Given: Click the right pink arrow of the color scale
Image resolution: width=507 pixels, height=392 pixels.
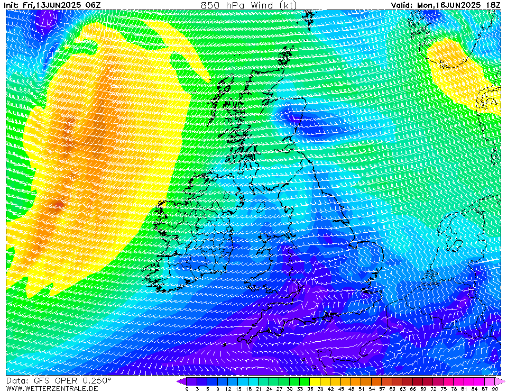Looking at the screenshot, I should (x=500, y=381).
